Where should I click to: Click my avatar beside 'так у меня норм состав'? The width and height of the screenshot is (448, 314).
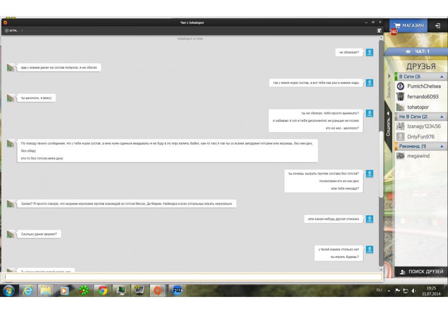coord(370,83)
